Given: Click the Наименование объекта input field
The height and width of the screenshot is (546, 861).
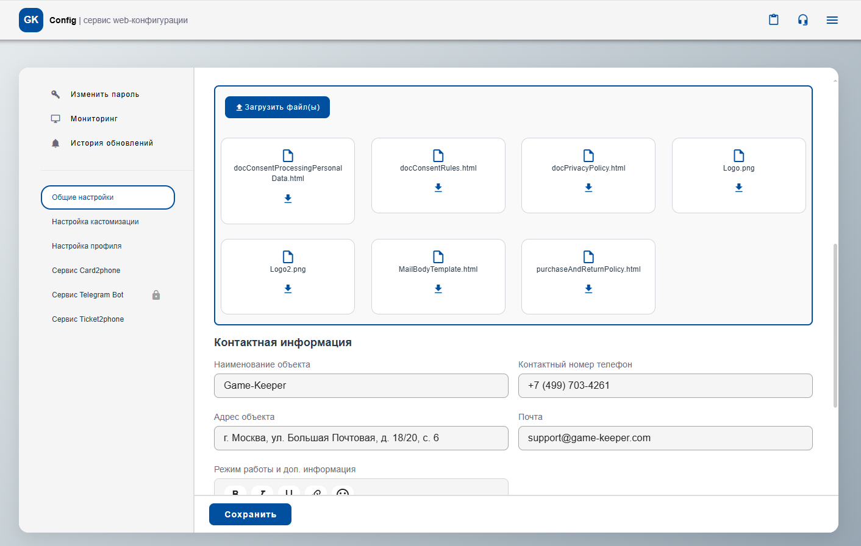Looking at the screenshot, I should [361, 386].
